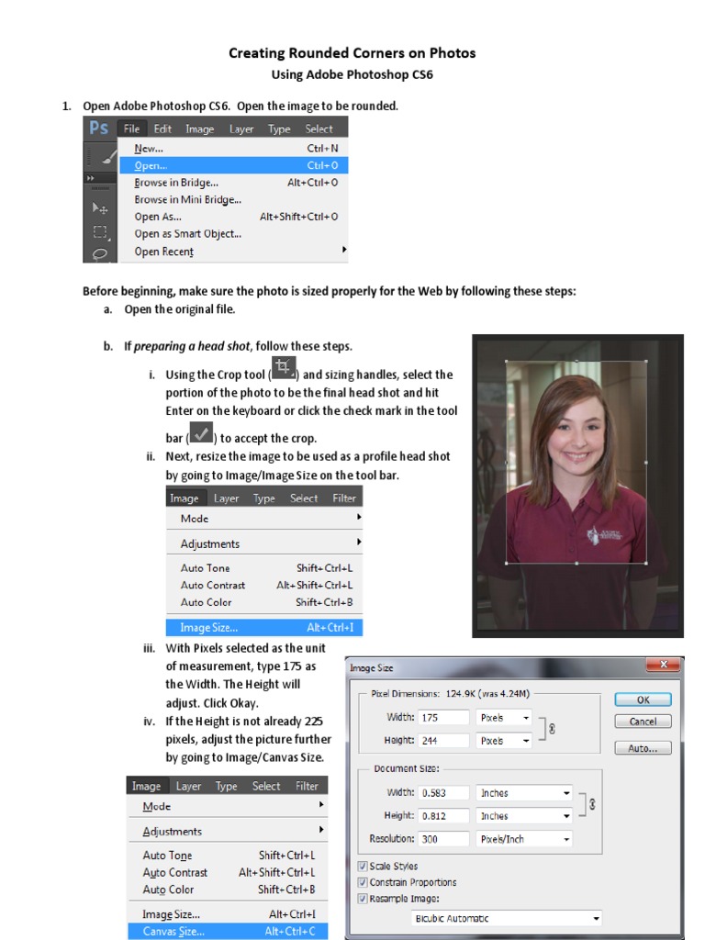Open the Width Pixels unit dropdown
The width and height of the screenshot is (705, 940).
tap(504, 718)
